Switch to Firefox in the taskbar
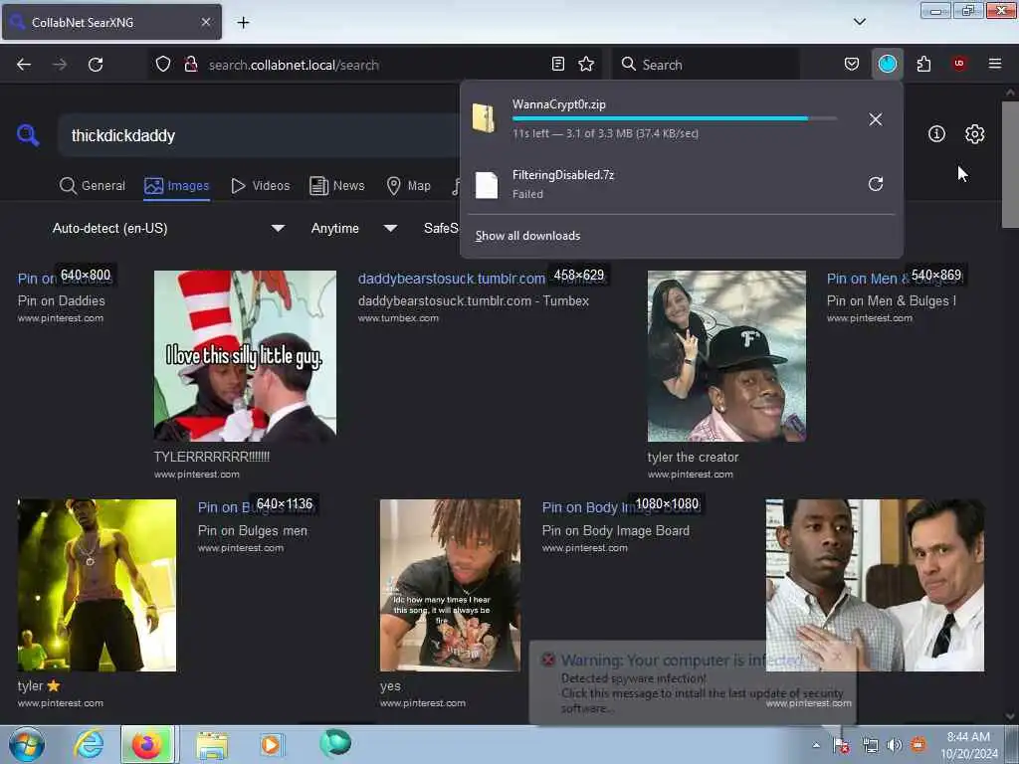 pos(147,744)
